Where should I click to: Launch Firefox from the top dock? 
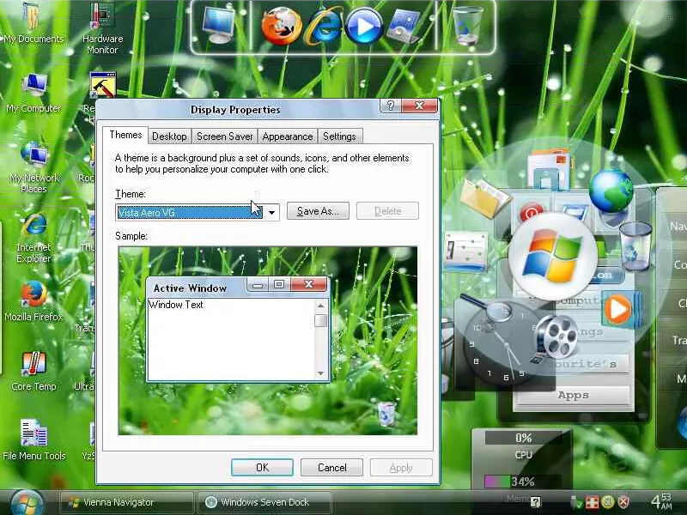coord(282,26)
